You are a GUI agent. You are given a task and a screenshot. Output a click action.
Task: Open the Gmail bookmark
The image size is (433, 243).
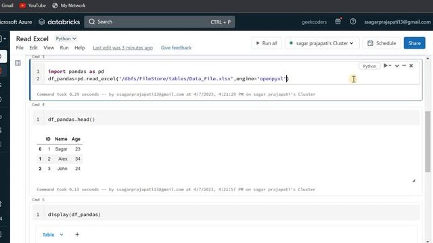pyautogui.click(x=7, y=5)
